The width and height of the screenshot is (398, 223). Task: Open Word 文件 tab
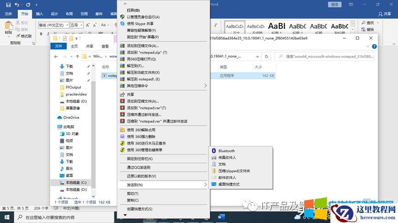pos(8,14)
